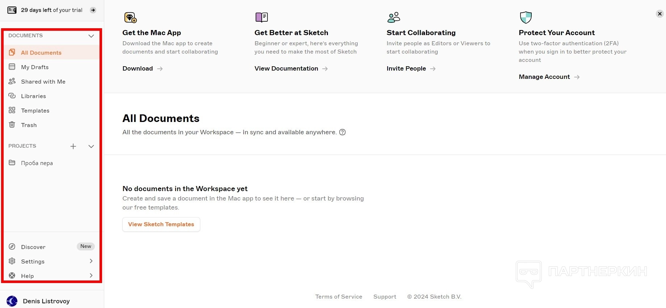Collapse the Documents section chevron

point(91,36)
